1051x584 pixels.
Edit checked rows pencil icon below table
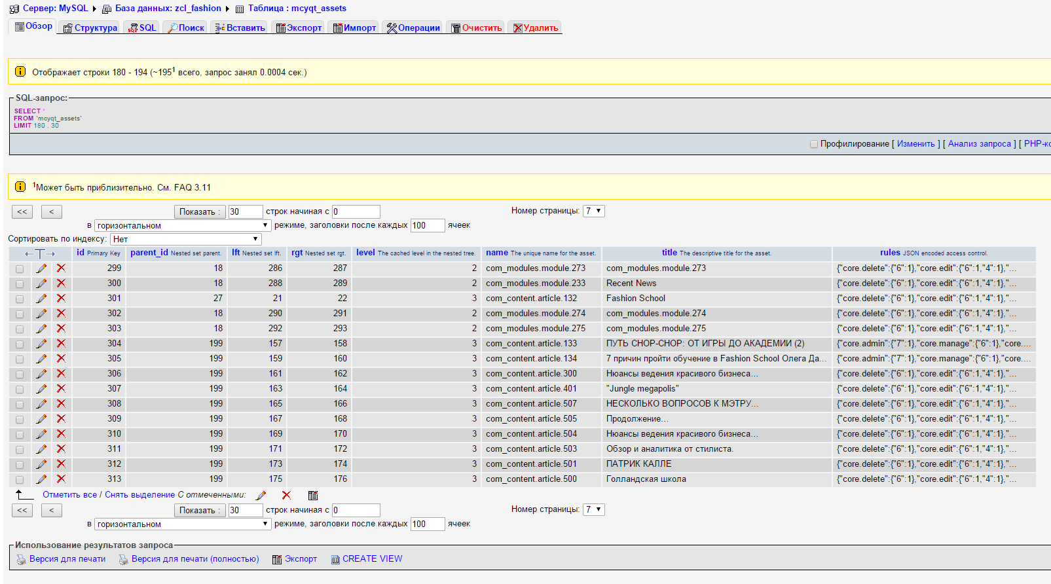coord(261,496)
